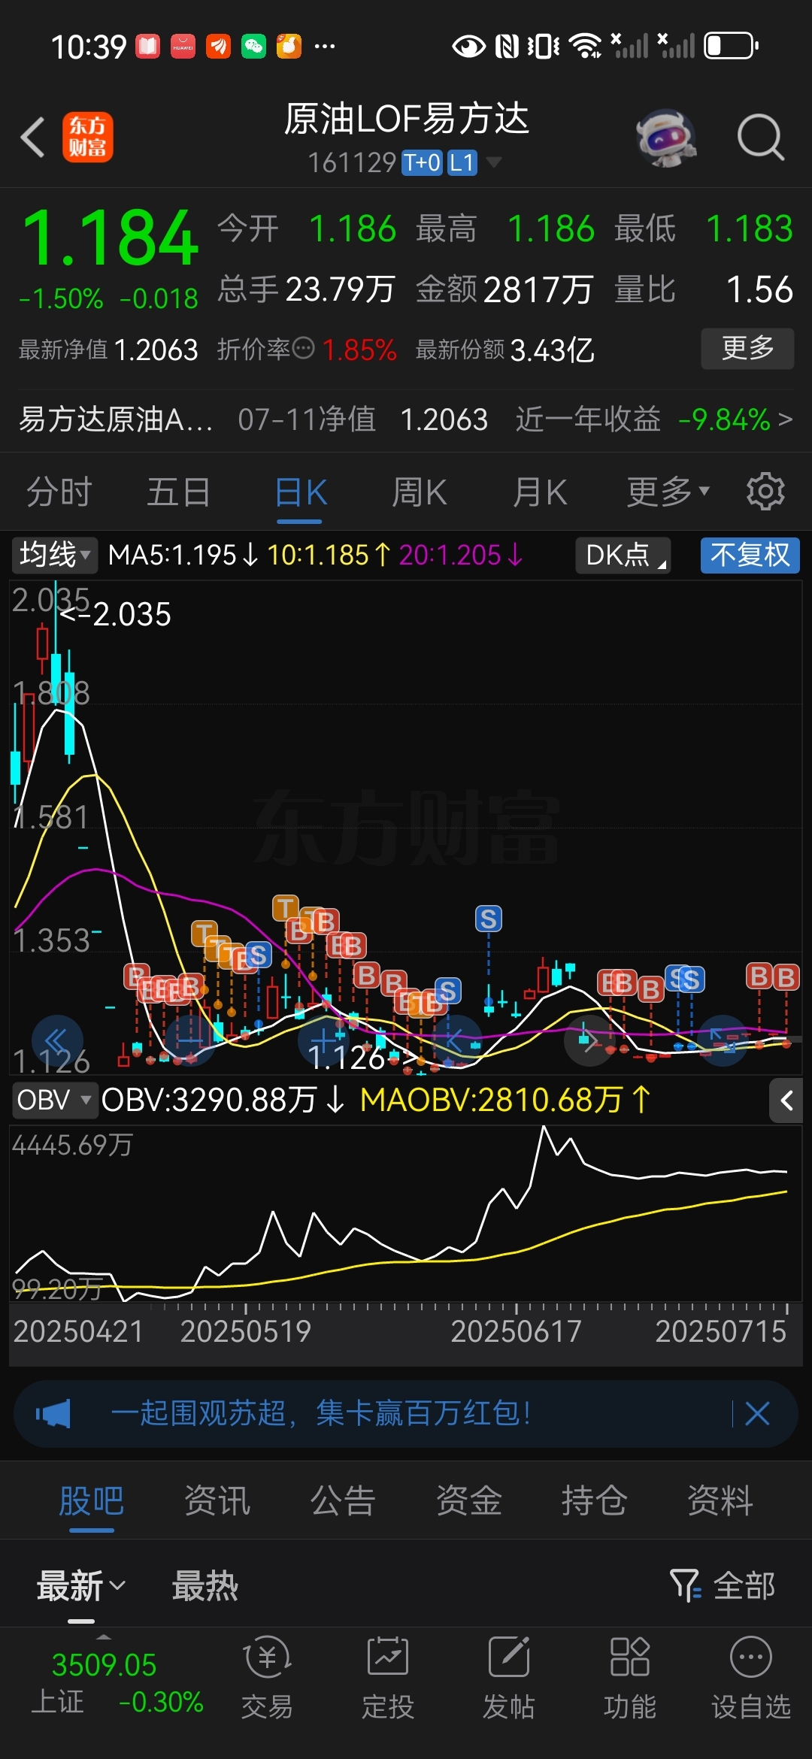Close the promotion banner X

click(757, 1413)
